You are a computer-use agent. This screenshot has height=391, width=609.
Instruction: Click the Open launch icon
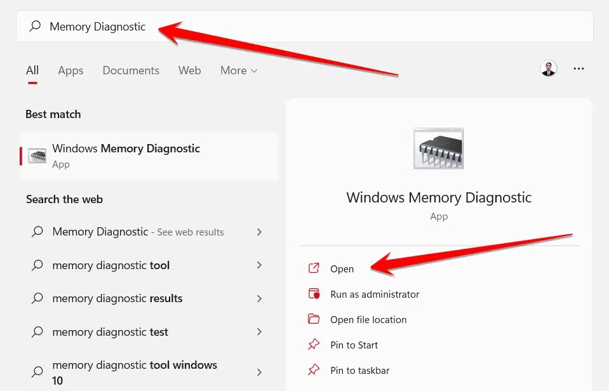click(314, 268)
